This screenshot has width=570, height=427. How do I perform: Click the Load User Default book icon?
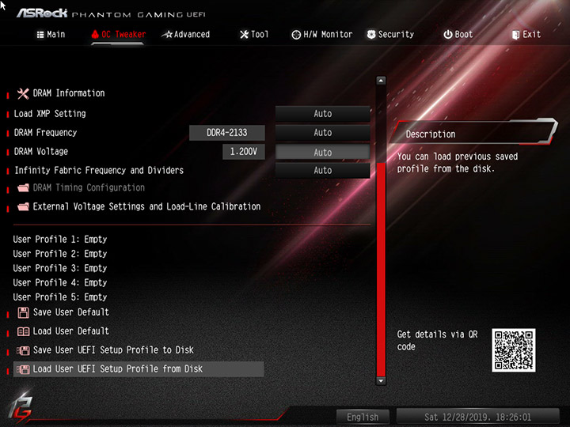tap(23, 331)
